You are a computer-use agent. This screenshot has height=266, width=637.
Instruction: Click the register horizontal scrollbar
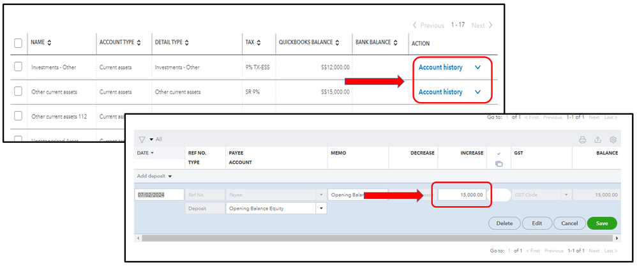pos(377,238)
